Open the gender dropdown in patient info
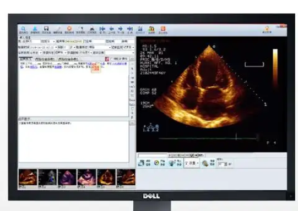 pyautogui.click(x=54, y=42)
